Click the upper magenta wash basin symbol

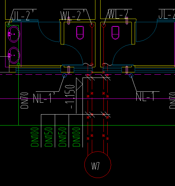[x=14, y=34]
